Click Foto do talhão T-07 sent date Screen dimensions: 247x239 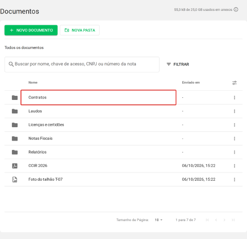(199, 179)
